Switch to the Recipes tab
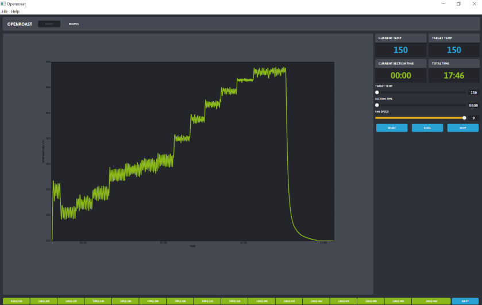Viewport: 482px width, 305px height. pos(74,24)
